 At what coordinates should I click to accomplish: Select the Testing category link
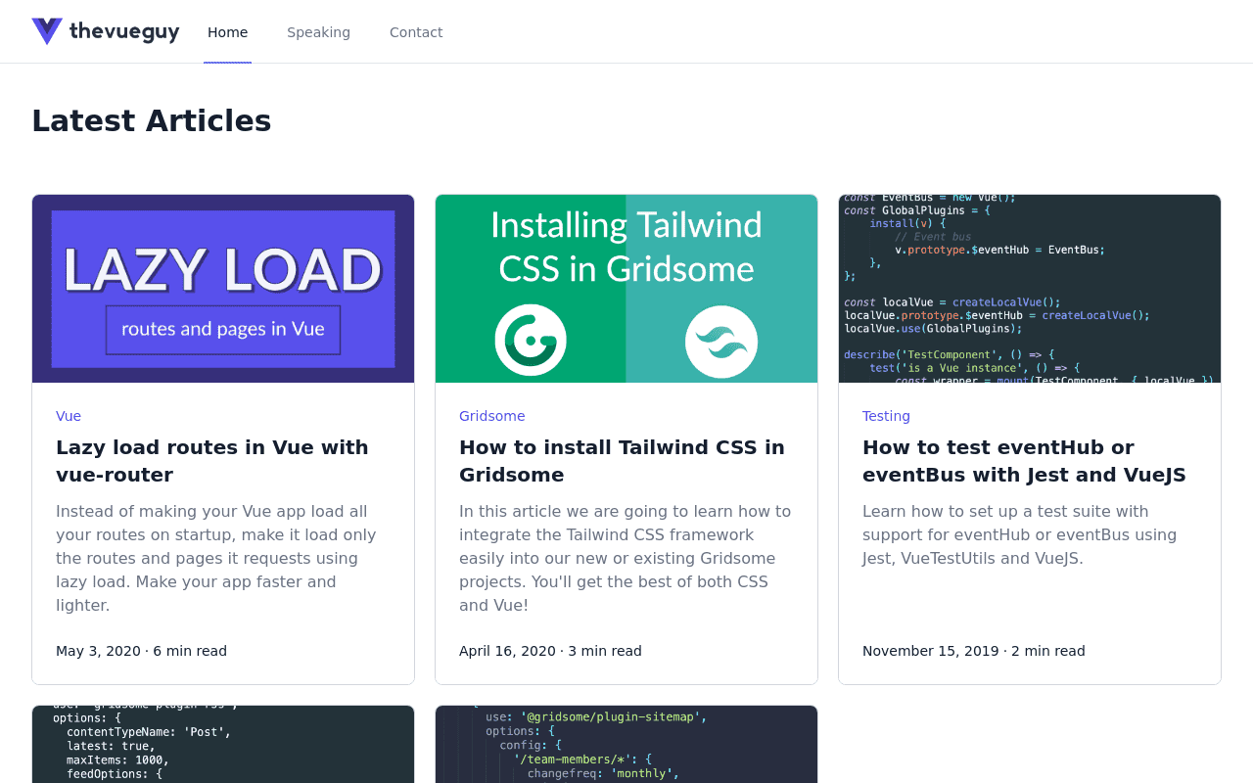tap(886, 416)
